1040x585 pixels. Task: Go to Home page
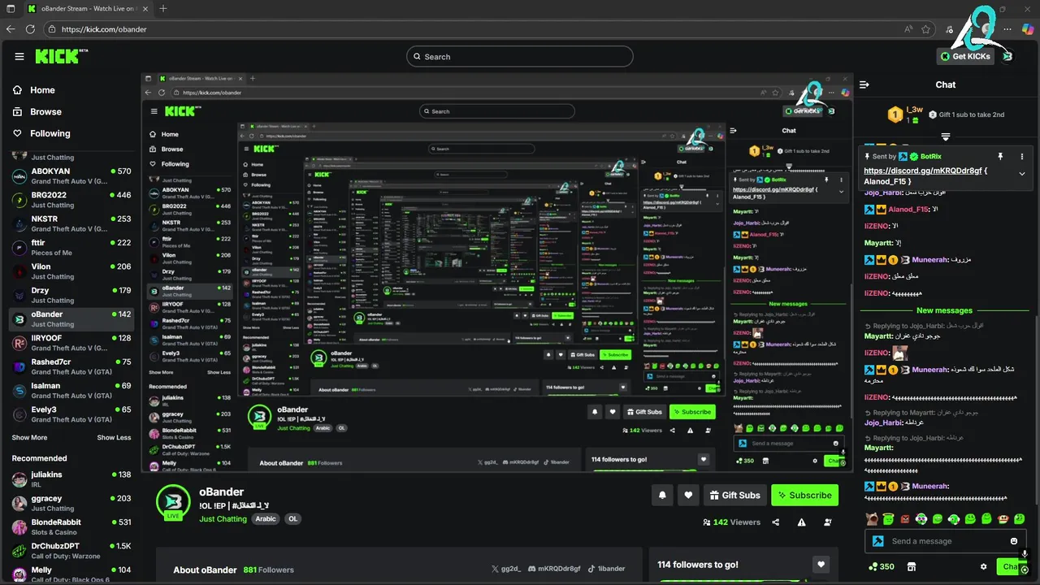click(x=42, y=90)
